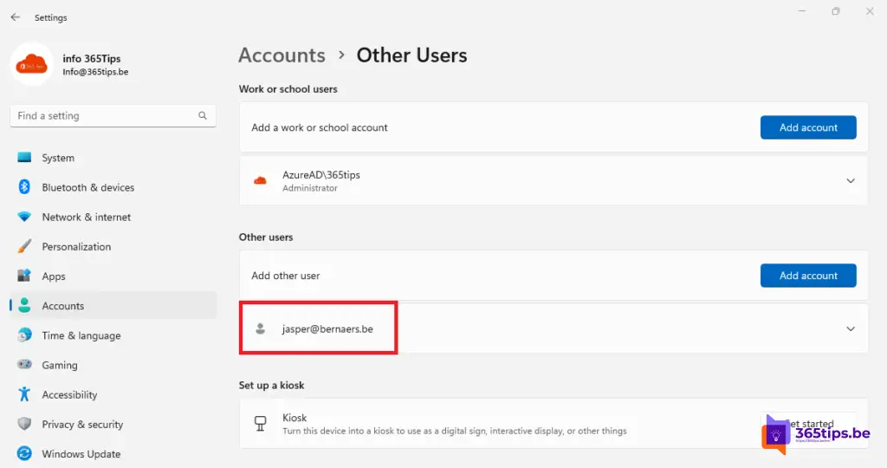887x468 pixels.
Task: Open the info 365Tips profile picture
Action: pyautogui.click(x=32, y=65)
